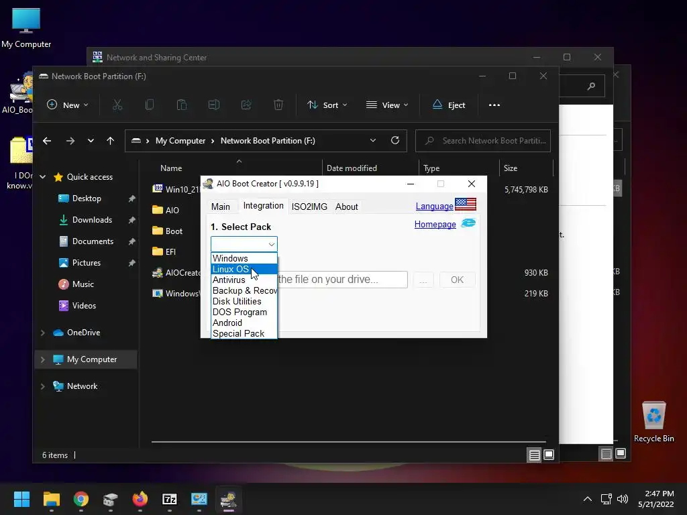Screen dimensions: 687x515
Task: Open the Windows Start menu
Action: [x=21, y=499]
